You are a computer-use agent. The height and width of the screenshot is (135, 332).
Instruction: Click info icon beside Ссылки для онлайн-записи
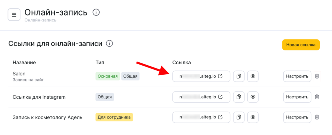coord(110,43)
